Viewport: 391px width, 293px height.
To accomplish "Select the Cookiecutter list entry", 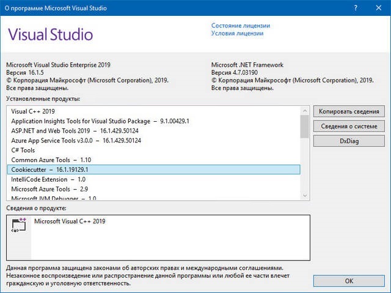I will [53, 169].
